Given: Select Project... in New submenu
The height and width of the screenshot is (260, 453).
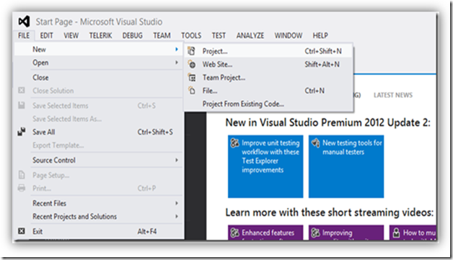Looking at the screenshot, I should (268, 51).
